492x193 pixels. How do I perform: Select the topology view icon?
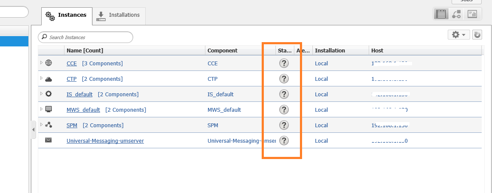(456, 14)
